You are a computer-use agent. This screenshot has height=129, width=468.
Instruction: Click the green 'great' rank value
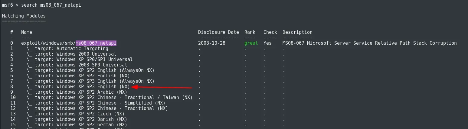[251, 43]
